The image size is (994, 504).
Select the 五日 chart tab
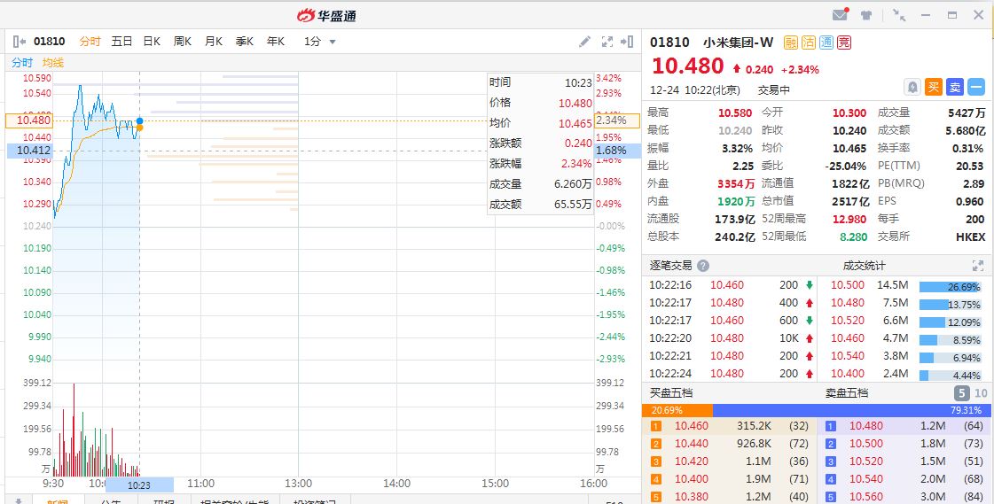121,42
